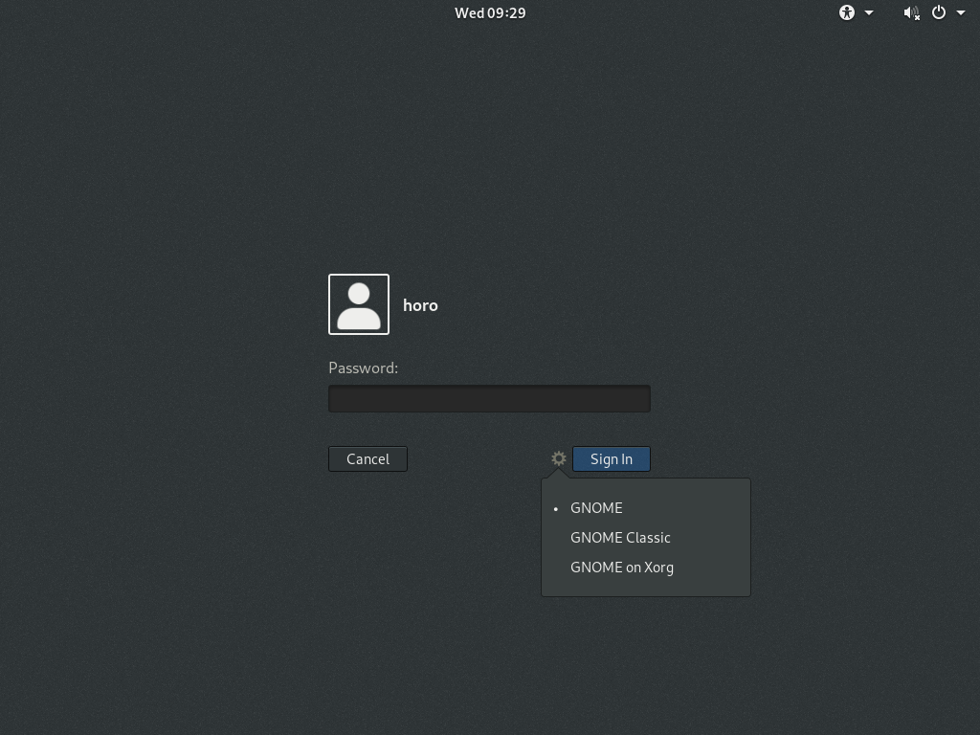Click the word Classic in session list
Screen dimensions: 980x735
(649, 538)
